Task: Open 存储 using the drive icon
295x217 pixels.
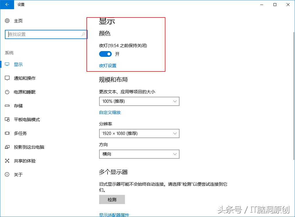Action: [x=7, y=106]
